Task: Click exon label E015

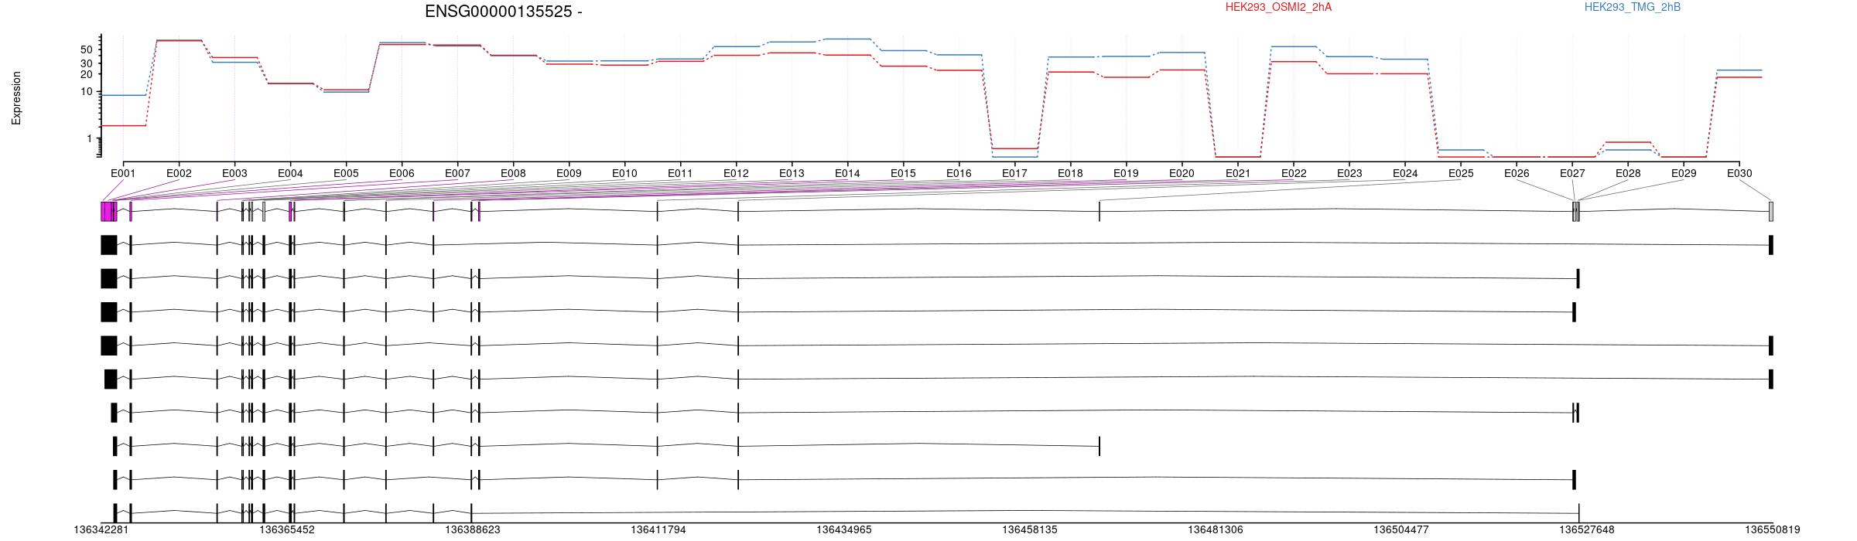Action: (x=903, y=174)
